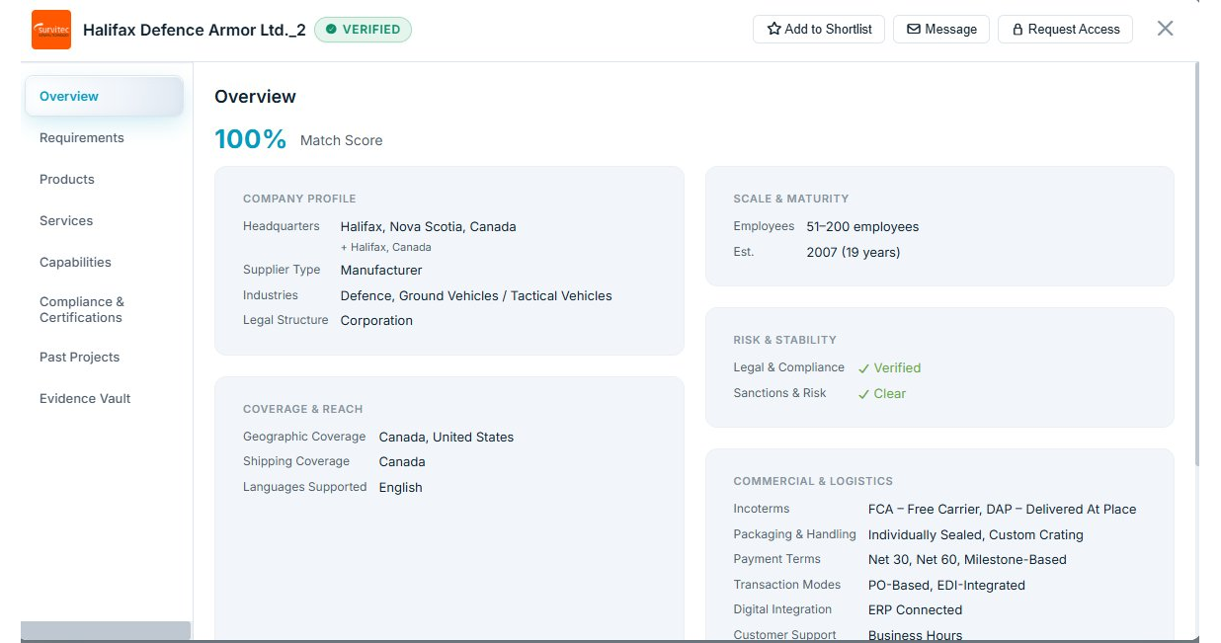
Task: Click the green check icon in Verified badge
Action: click(331, 30)
